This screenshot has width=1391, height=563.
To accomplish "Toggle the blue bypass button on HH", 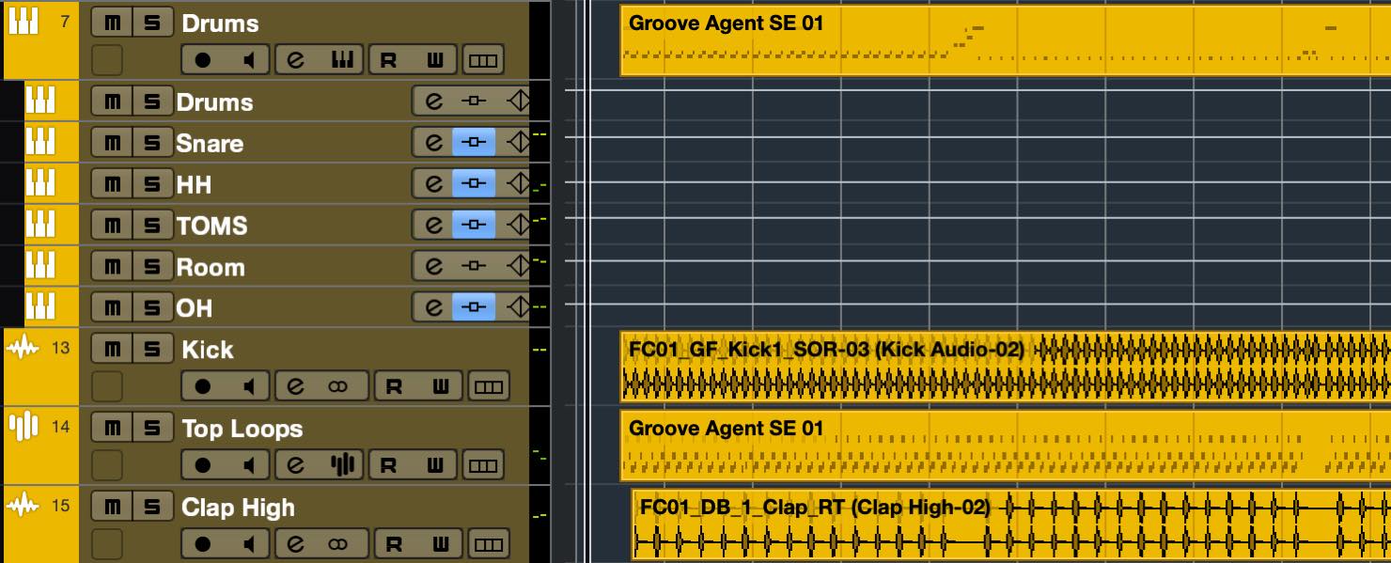I will [475, 184].
